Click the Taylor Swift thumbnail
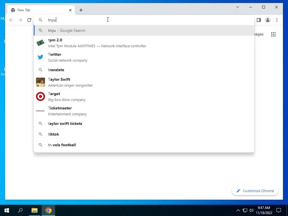The width and height of the screenshot is (288, 216). click(x=40, y=82)
